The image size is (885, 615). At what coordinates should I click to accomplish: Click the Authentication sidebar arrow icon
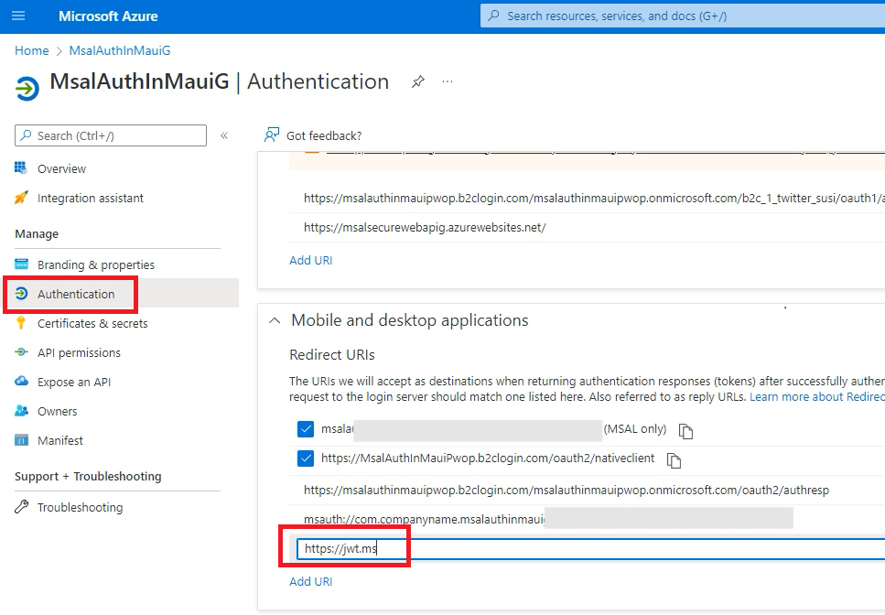(x=21, y=294)
